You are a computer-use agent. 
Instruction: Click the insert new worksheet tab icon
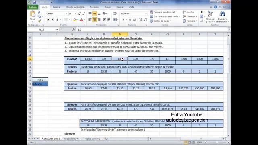(106, 139)
